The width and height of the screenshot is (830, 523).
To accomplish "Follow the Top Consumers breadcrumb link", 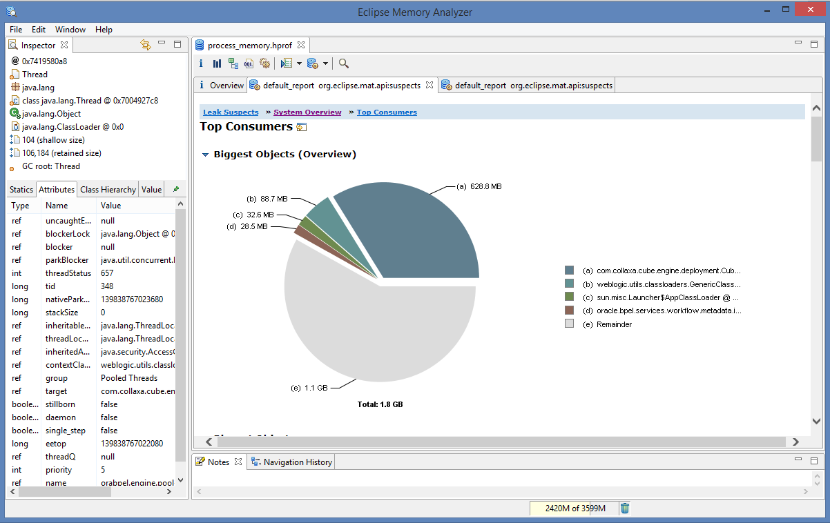I will [x=387, y=112].
